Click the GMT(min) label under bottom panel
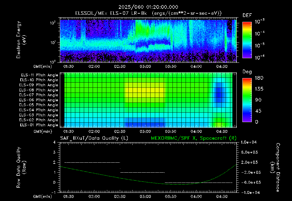This screenshot has height=201, width=292. coord(43,196)
